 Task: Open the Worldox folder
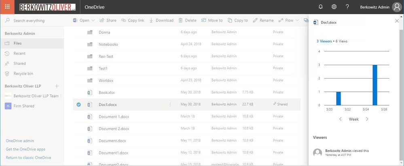click(106, 81)
